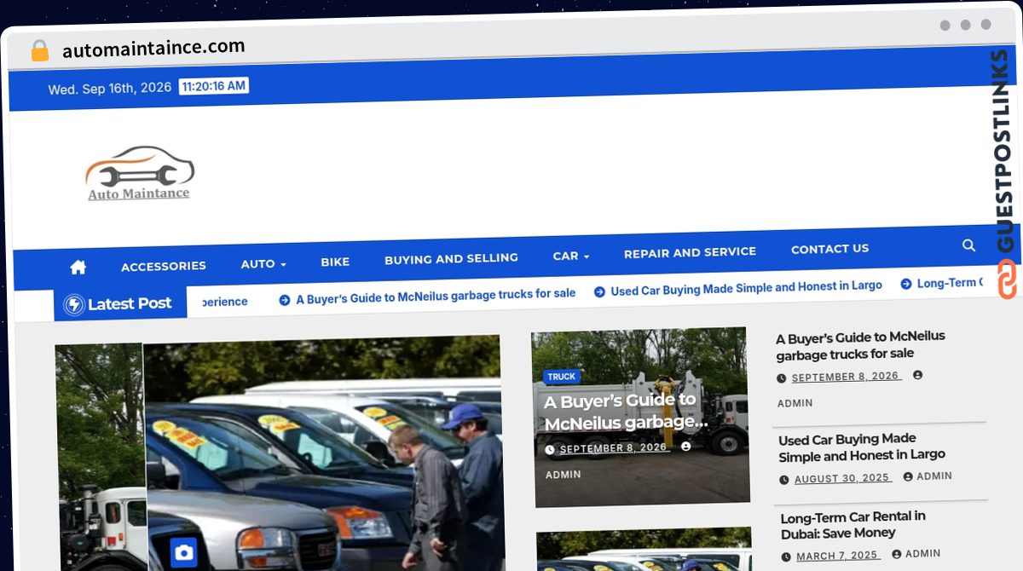Viewport: 1023px width, 571px height.
Task: Open the second car lot card thumbnail below
Action: tap(644, 551)
